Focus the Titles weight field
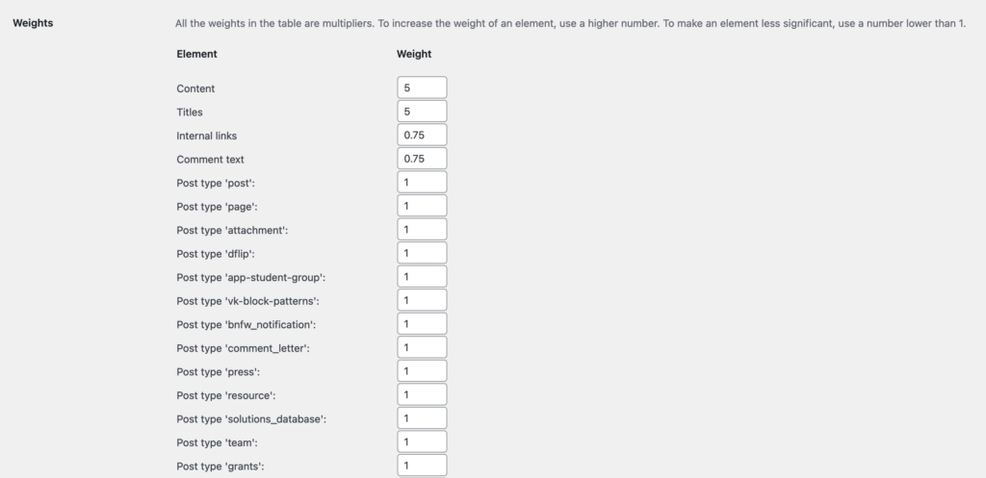Viewport: 986px width, 478px height. click(422, 112)
